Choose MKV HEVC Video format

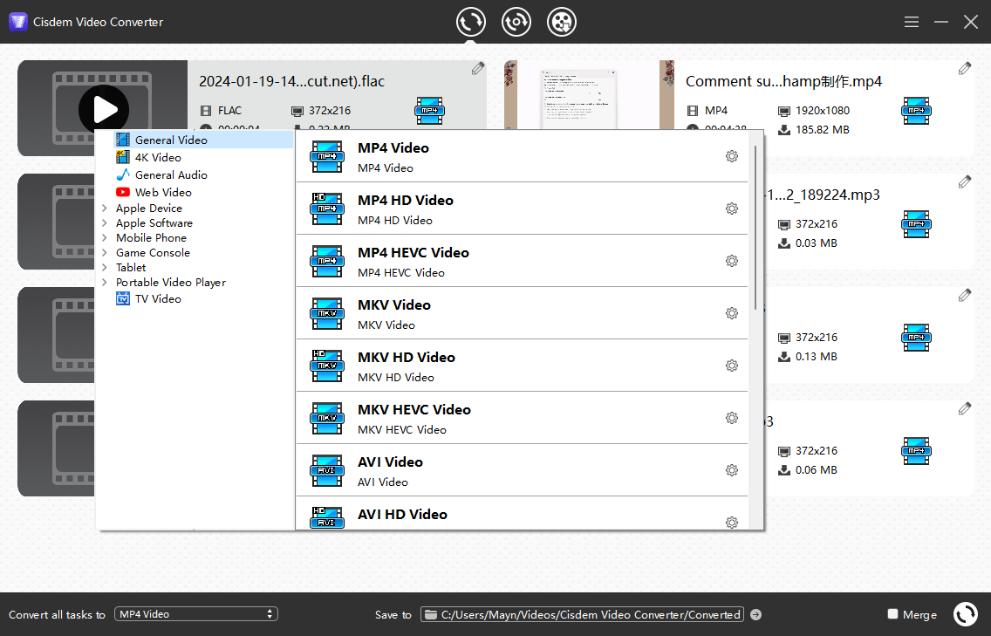click(x=522, y=418)
